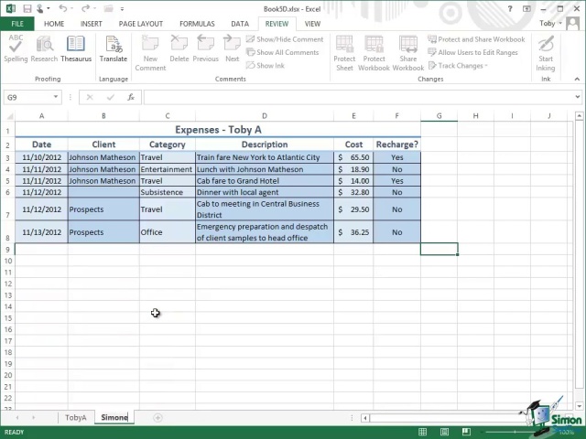Image resolution: width=586 pixels, height=439 pixels.
Task: Open the Research pane
Action: pos(44,48)
